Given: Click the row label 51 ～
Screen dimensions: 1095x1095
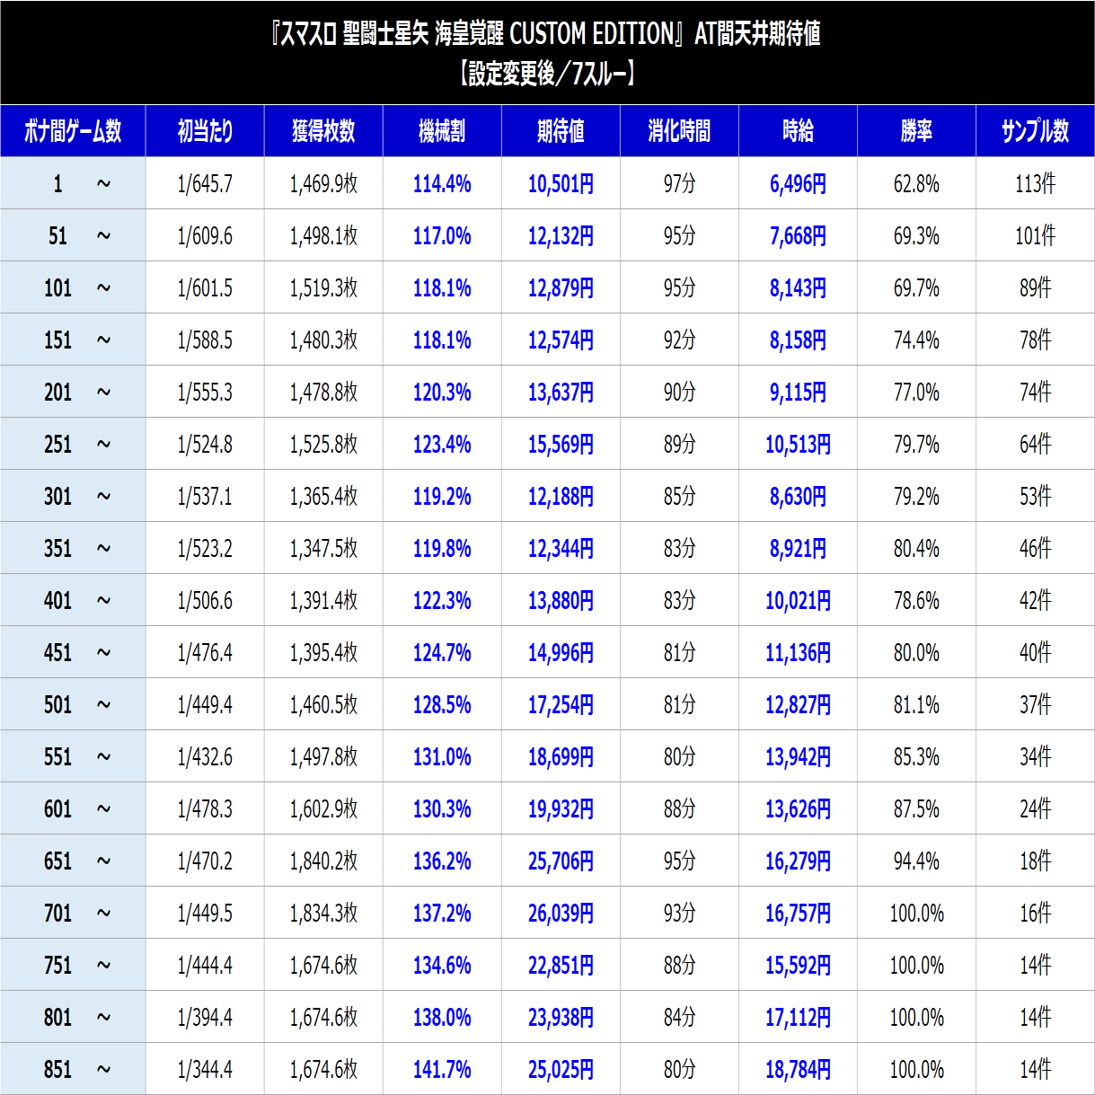Looking at the screenshot, I should pyautogui.click(x=73, y=235).
